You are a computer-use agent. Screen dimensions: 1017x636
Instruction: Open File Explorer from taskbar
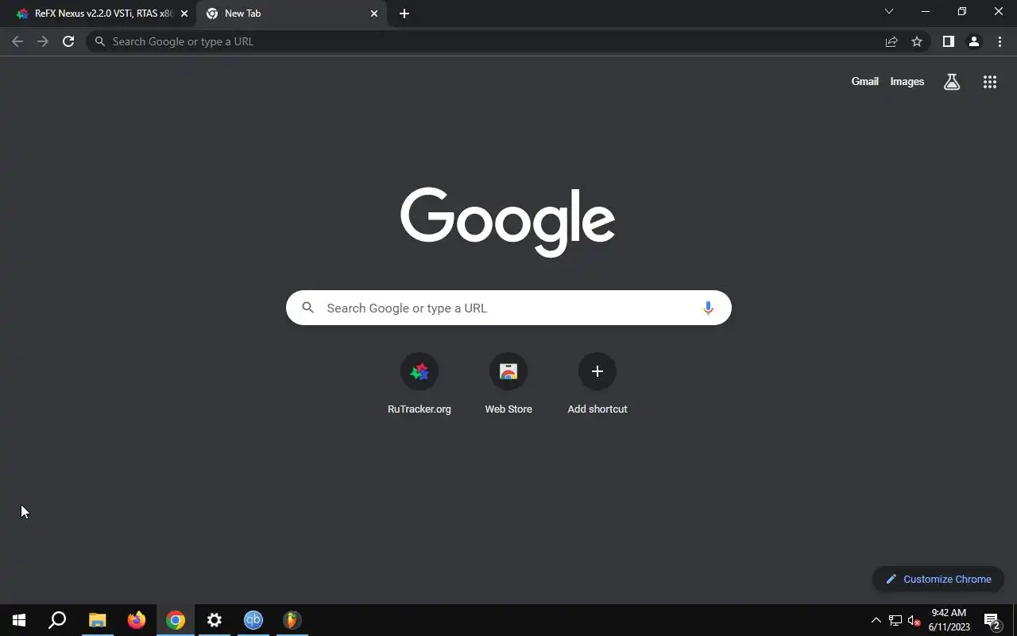[x=97, y=620]
